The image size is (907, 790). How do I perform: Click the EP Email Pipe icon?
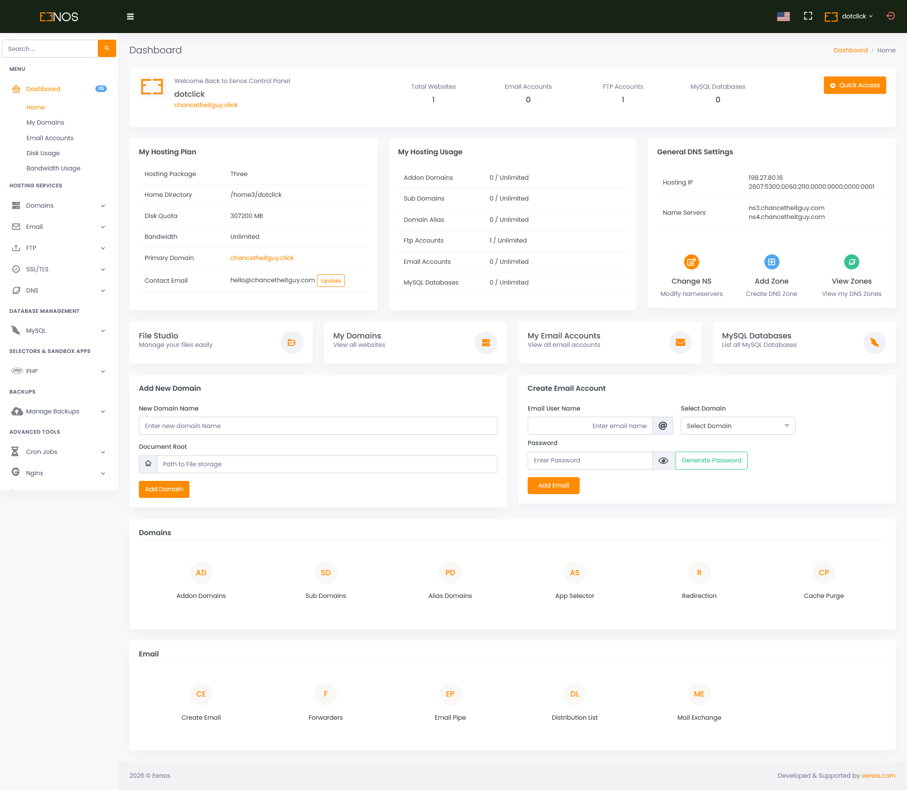tap(450, 694)
